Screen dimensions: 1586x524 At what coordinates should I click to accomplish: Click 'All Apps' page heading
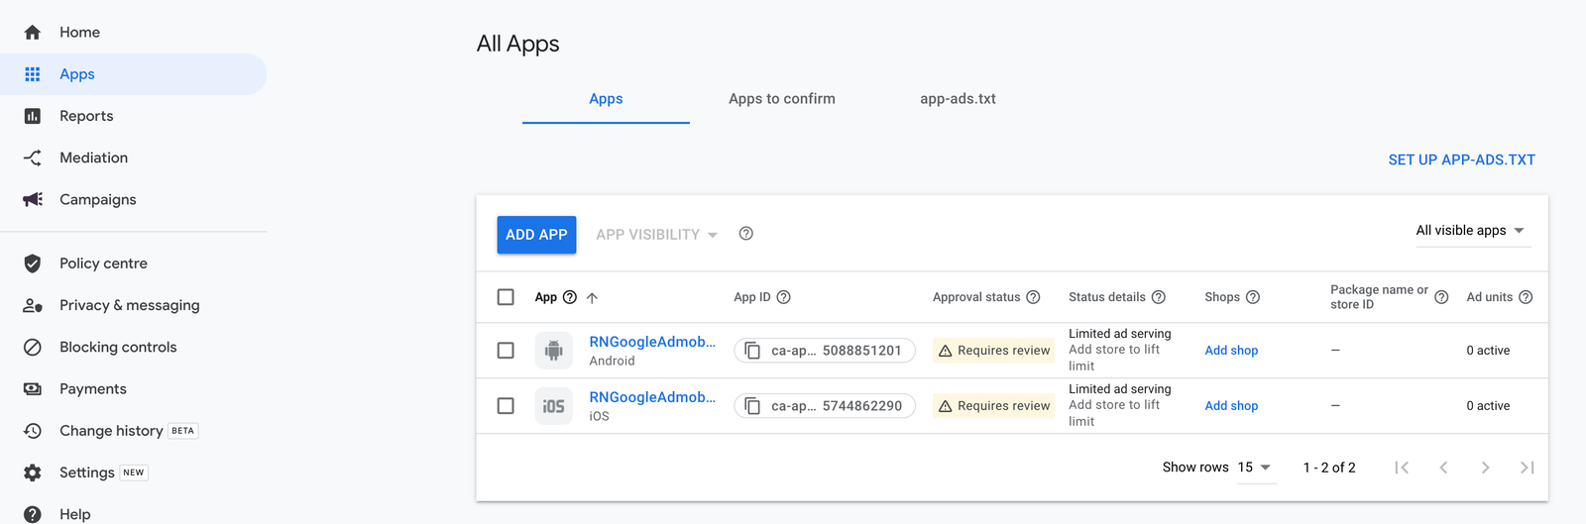coord(517,44)
